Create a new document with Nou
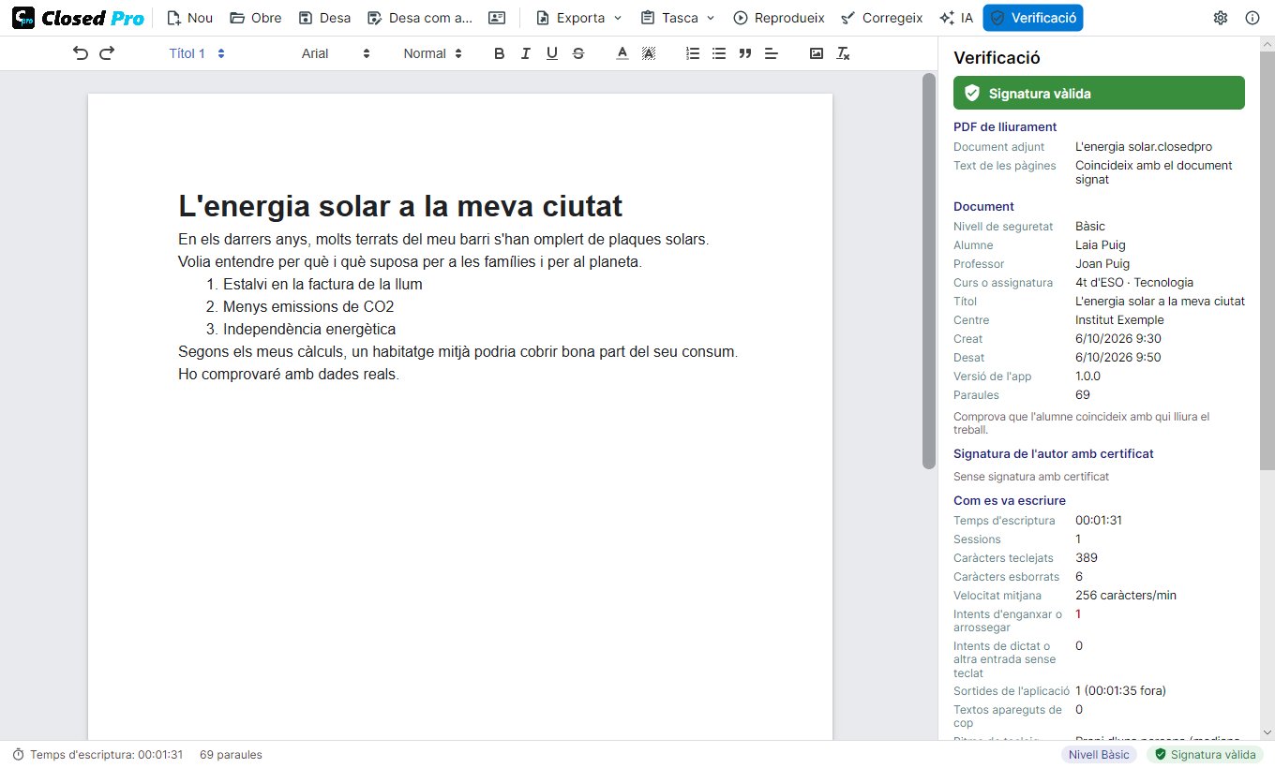Screen dimensions: 1275x768 click(189, 18)
